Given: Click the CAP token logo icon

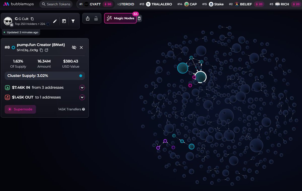Looking at the screenshot, I should pyautogui.click(x=186, y=4).
